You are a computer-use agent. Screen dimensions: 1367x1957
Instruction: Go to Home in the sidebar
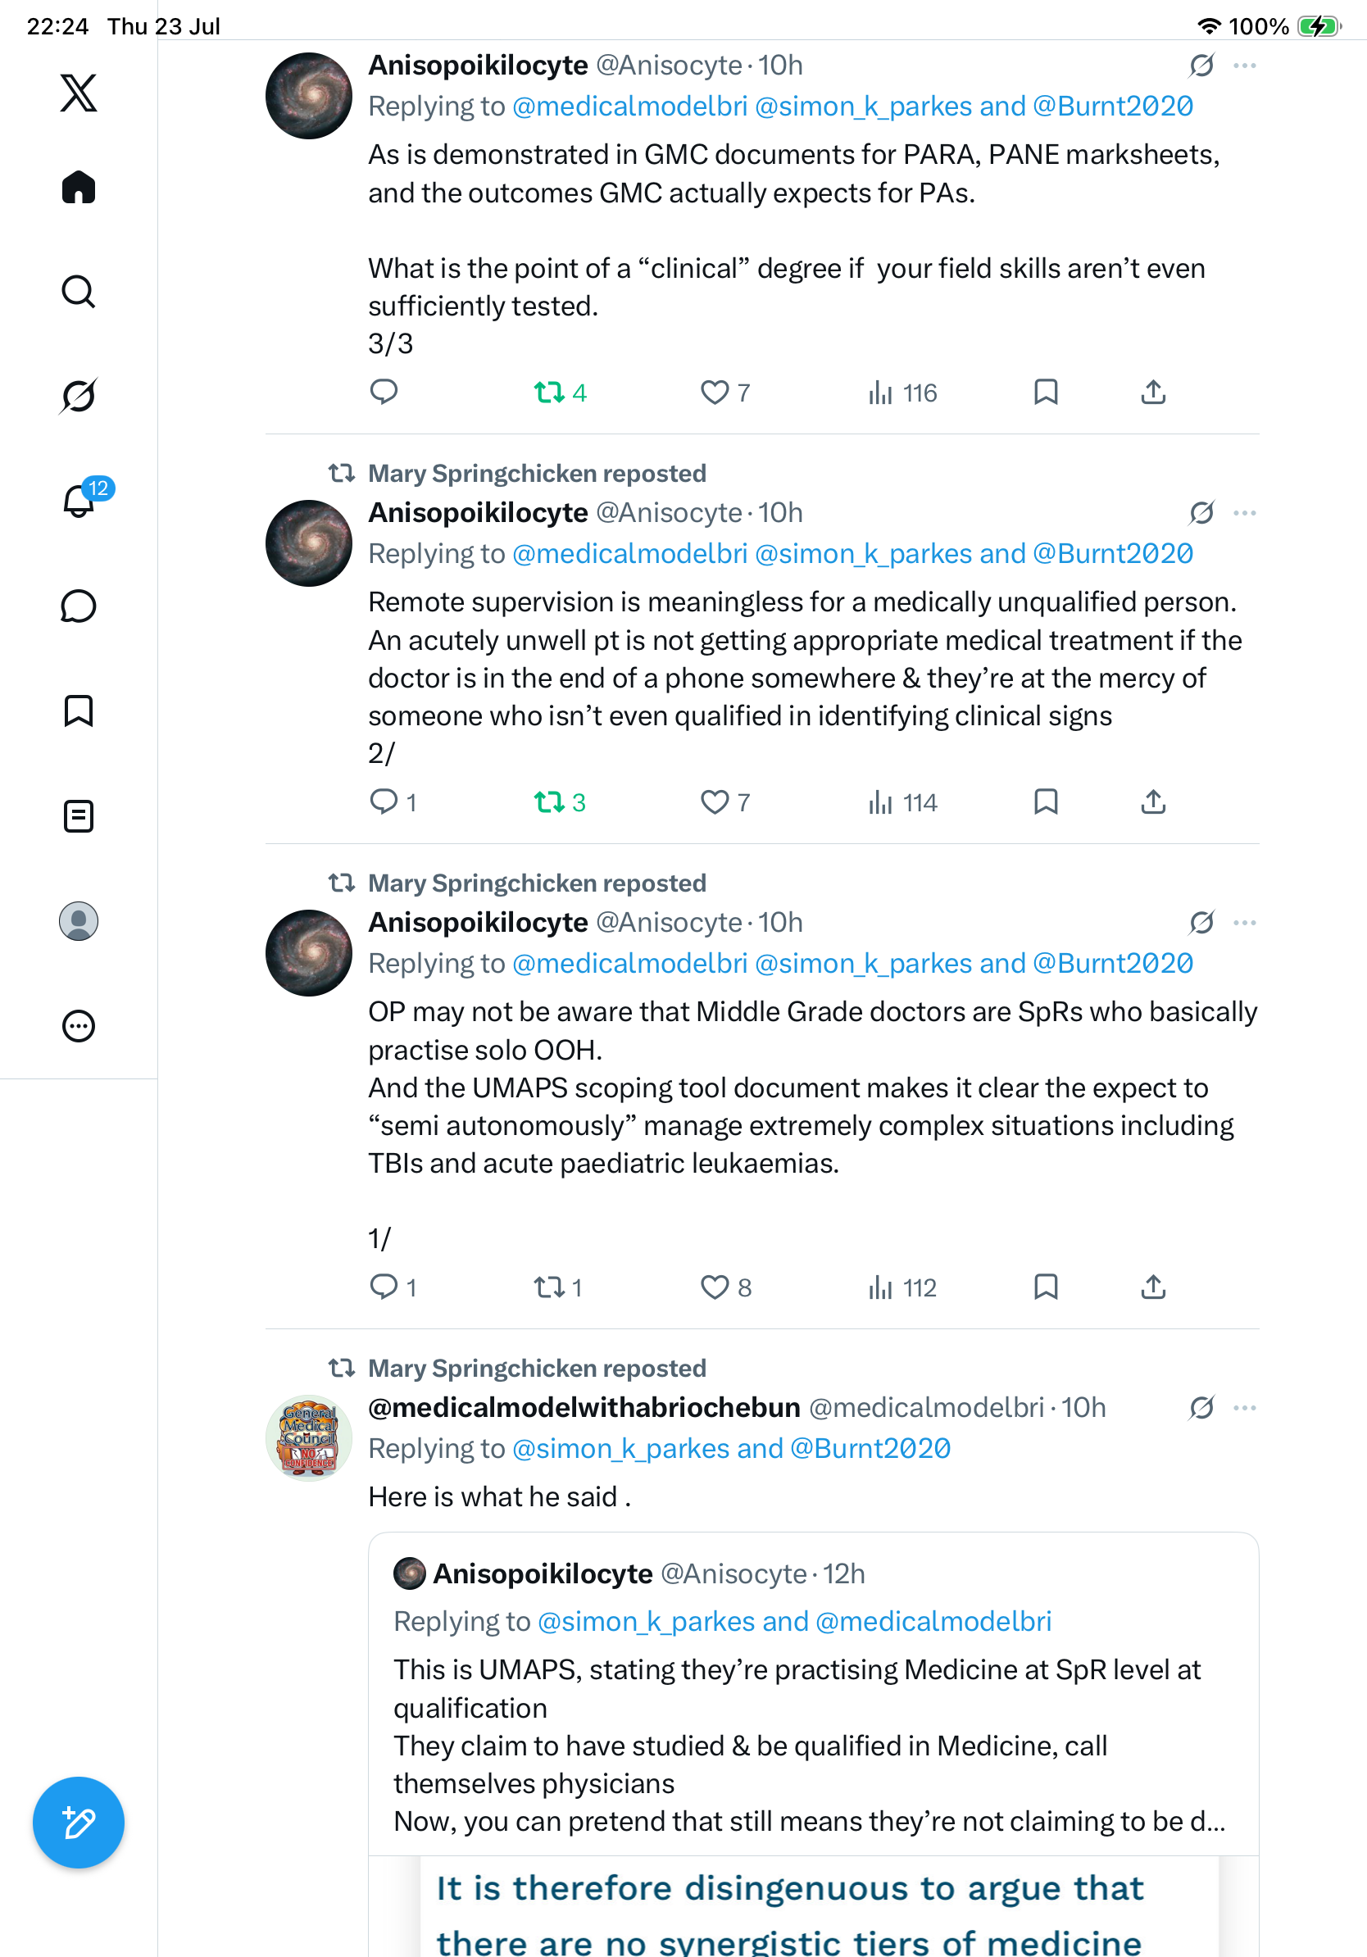[x=79, y=187]
